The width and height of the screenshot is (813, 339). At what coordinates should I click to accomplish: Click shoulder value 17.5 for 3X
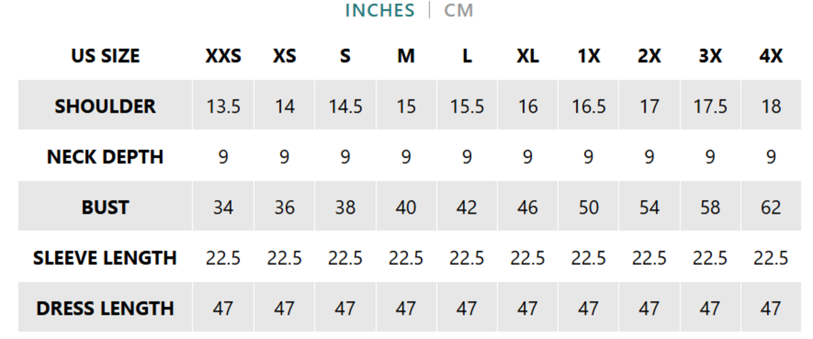(x=710, y=106)
